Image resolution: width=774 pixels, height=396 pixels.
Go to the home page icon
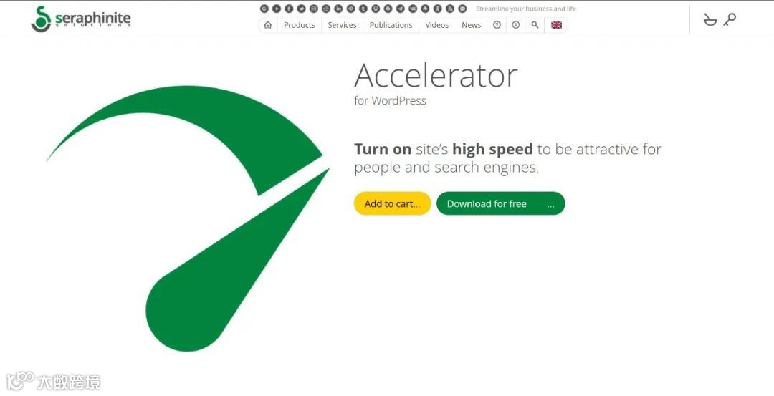pyautogui.click(x=267, y=25)
